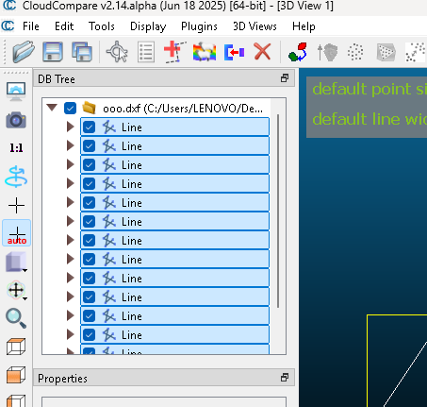Image resolution: width=427 pixels, height=407 pixels.
Task: Click the Properties panel title
Action: (62, 379)
